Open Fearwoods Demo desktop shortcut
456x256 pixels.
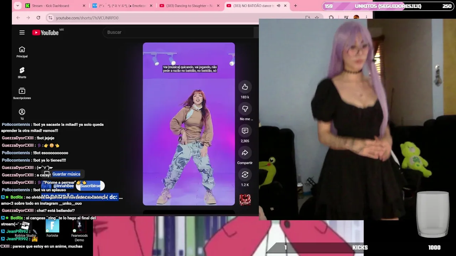[79, 231]
